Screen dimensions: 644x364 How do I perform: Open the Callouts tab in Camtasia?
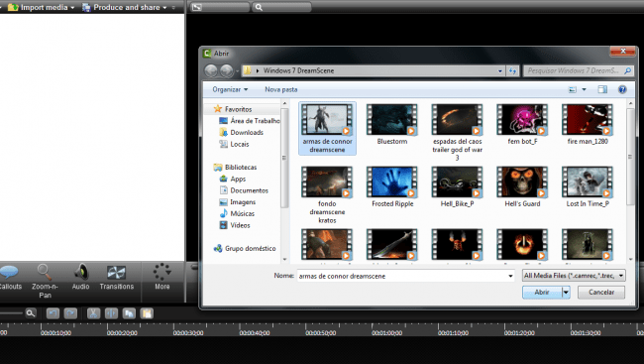click(x=10, y=278)
